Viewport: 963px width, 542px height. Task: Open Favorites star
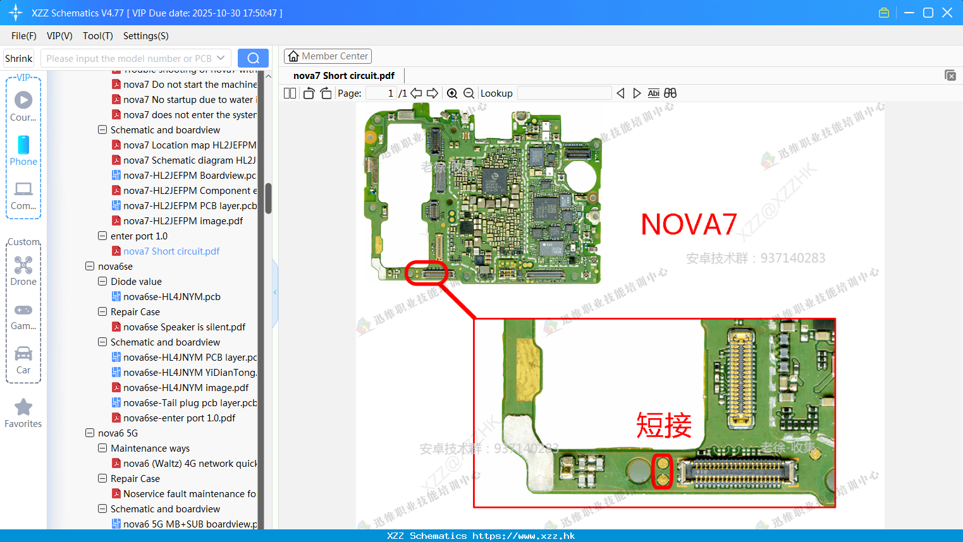point(23,414)
